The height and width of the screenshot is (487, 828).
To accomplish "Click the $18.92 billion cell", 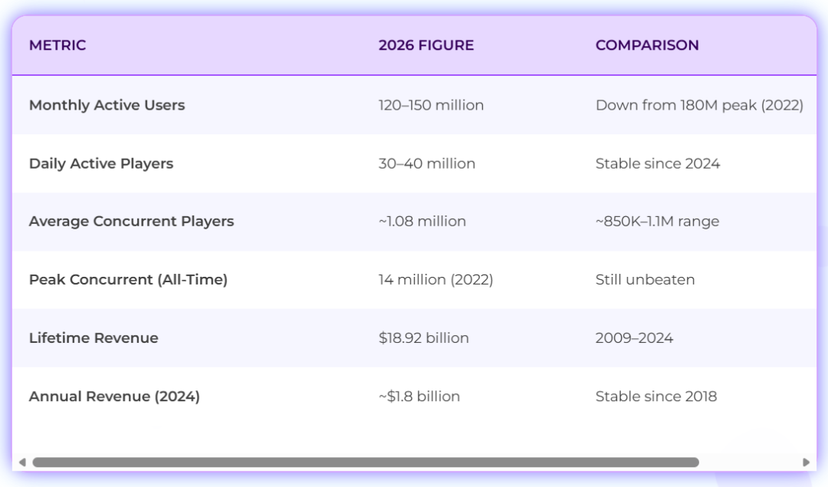I will pyautogui.click(x=423, y=338).
